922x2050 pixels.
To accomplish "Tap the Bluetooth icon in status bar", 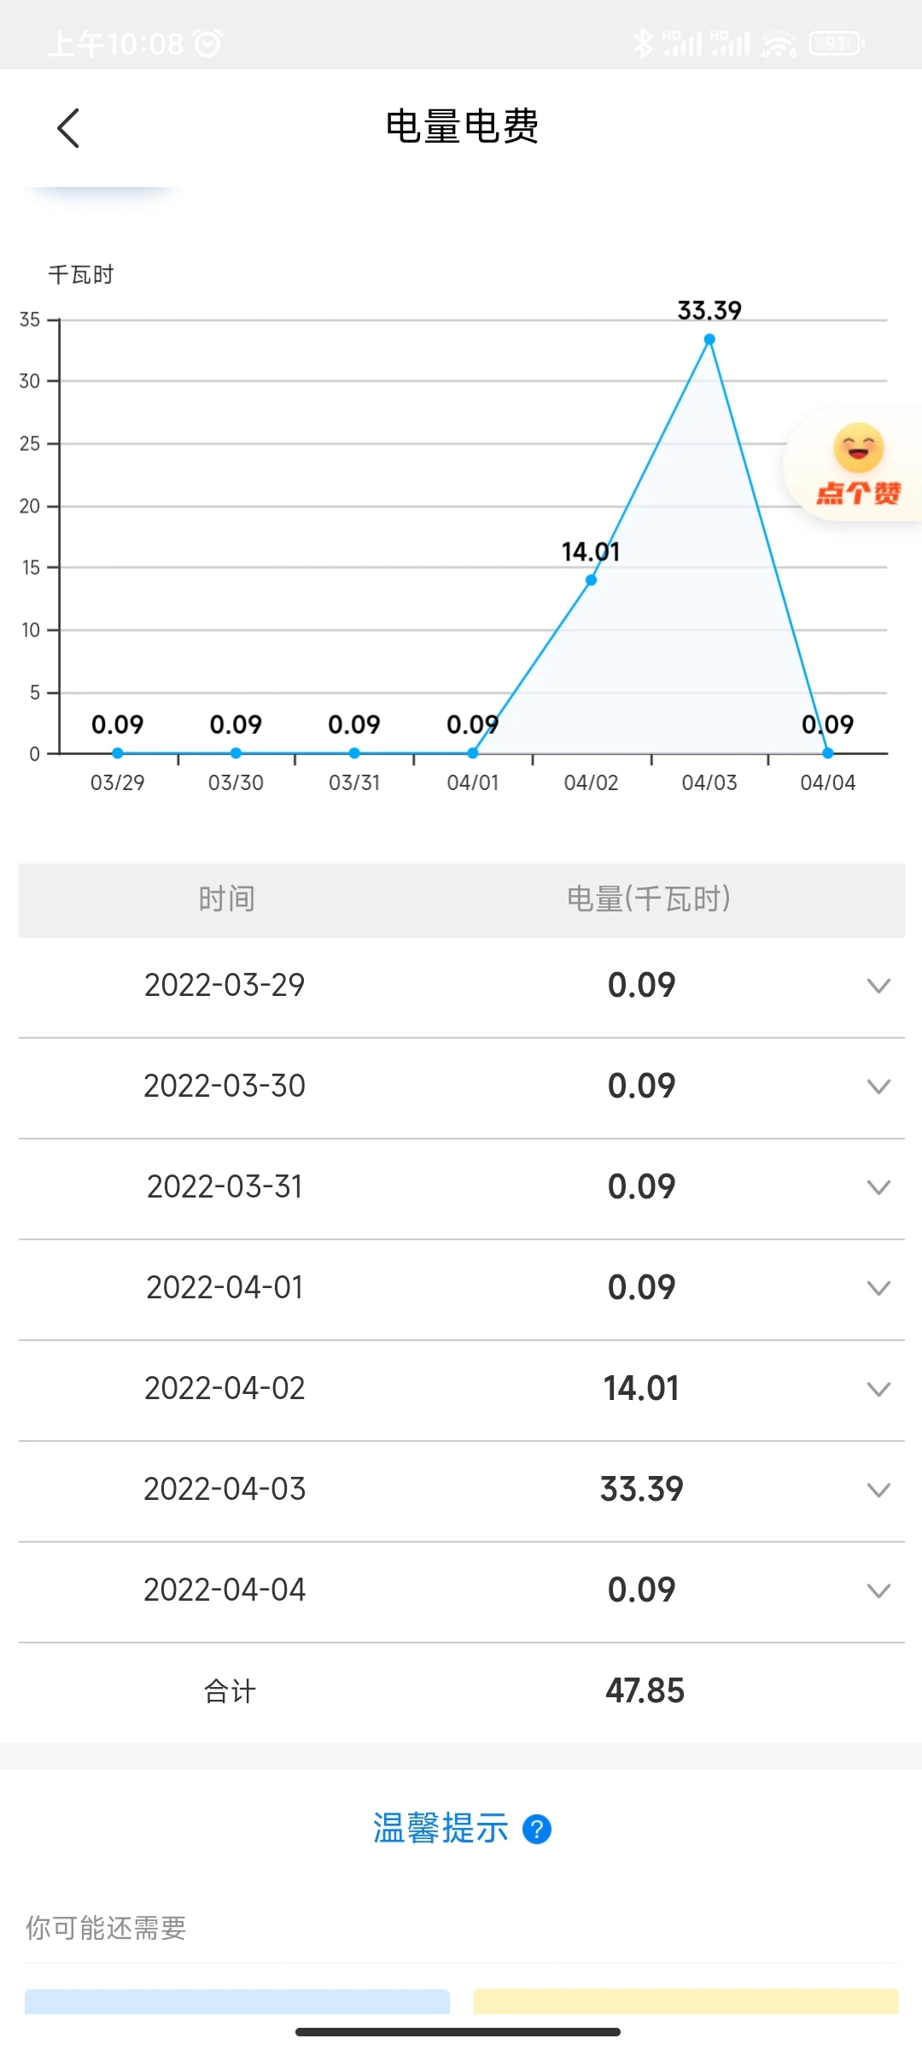I will [642, 43].
